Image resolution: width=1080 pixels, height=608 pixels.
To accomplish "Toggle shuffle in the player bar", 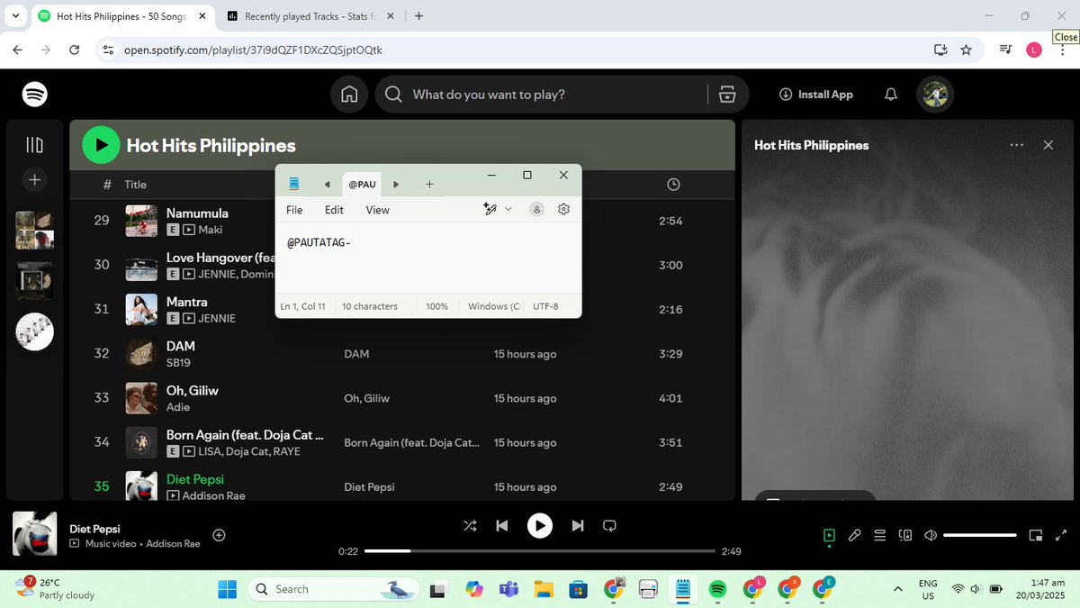I will (470, 525).
